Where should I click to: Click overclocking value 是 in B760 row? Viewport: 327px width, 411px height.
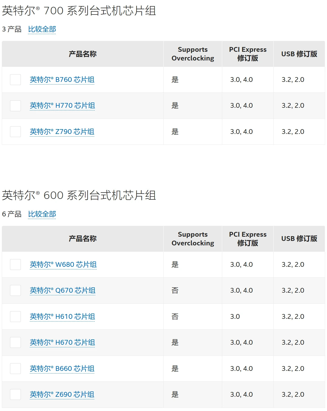(175, 80)
